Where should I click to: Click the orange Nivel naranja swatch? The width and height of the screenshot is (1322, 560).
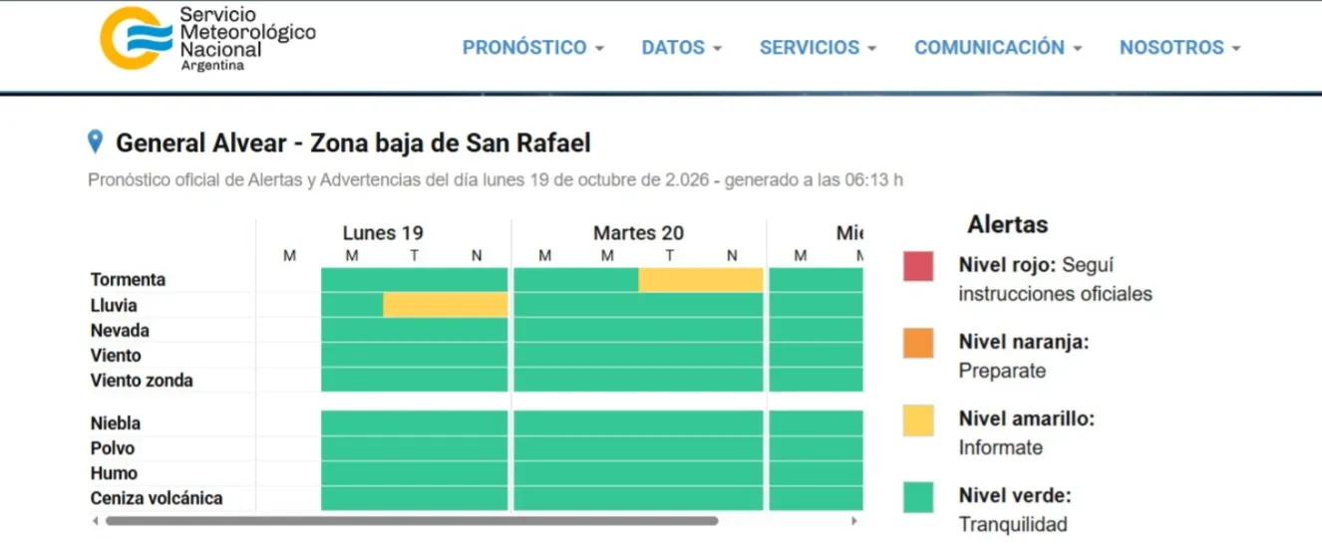918,344
